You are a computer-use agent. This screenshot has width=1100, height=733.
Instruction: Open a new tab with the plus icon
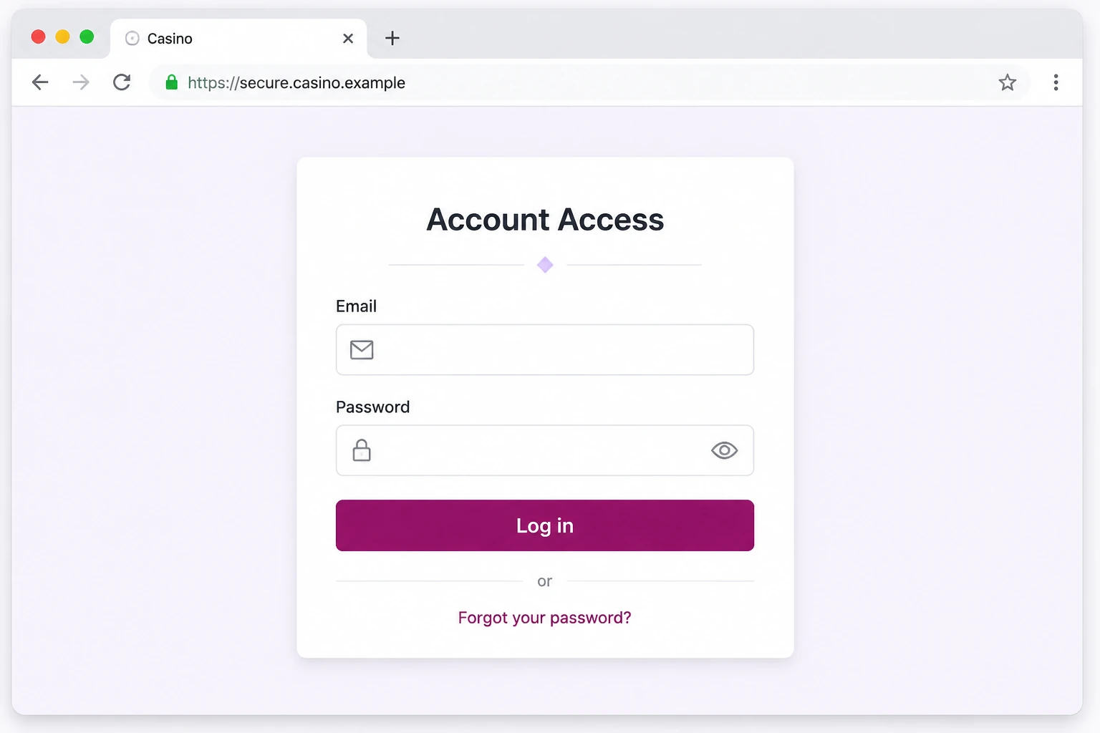(x=392, y=38)
